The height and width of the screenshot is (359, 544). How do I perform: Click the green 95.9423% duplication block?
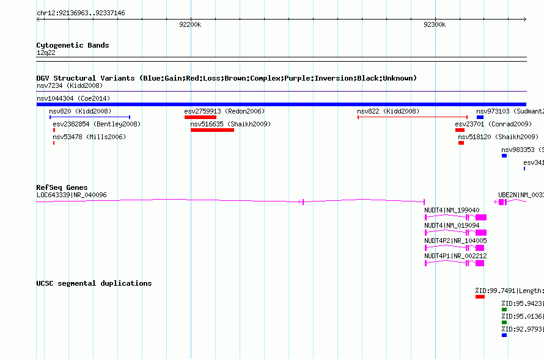(x=504, y=310)
